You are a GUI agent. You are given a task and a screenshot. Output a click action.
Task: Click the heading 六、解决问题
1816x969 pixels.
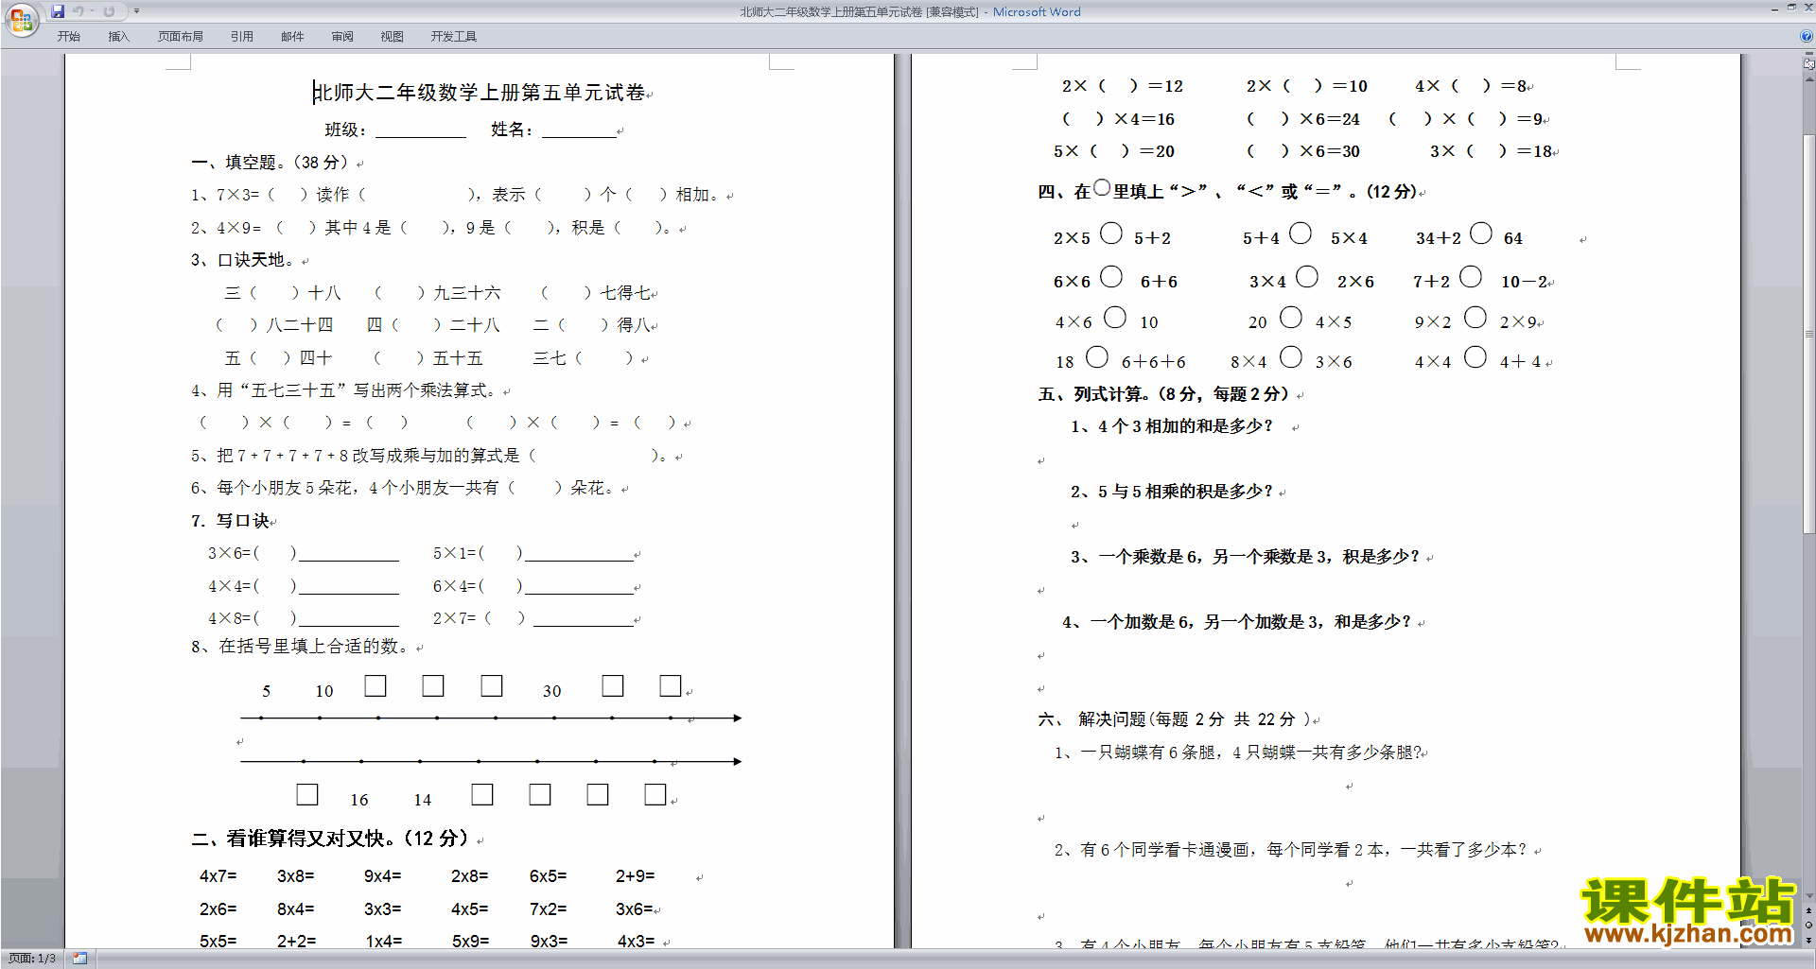pos(1092,719)
